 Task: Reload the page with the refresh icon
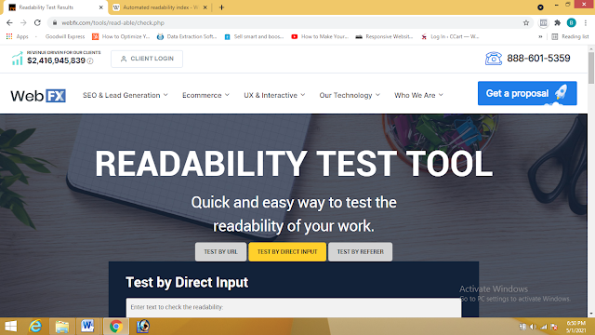pyautogui.click(x=37, y=22)
